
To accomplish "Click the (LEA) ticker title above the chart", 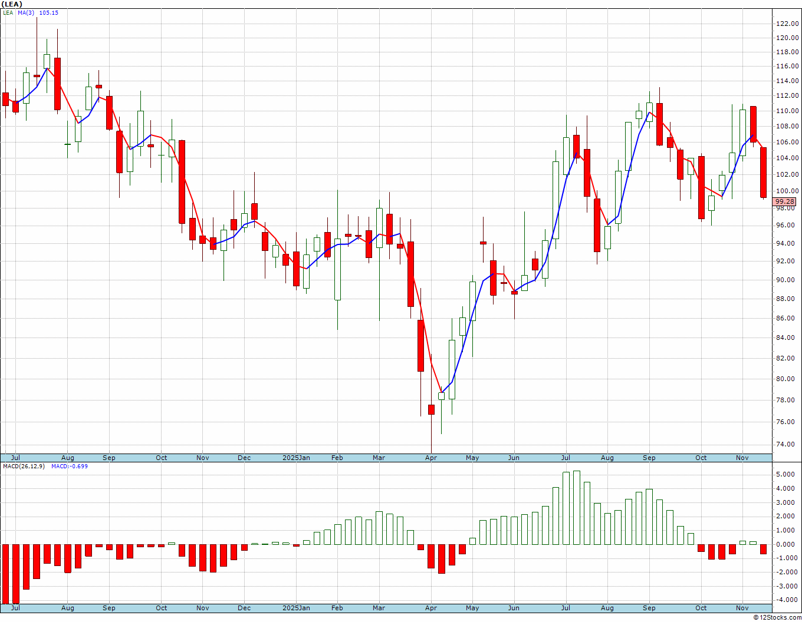I will (x=12, y=4).
